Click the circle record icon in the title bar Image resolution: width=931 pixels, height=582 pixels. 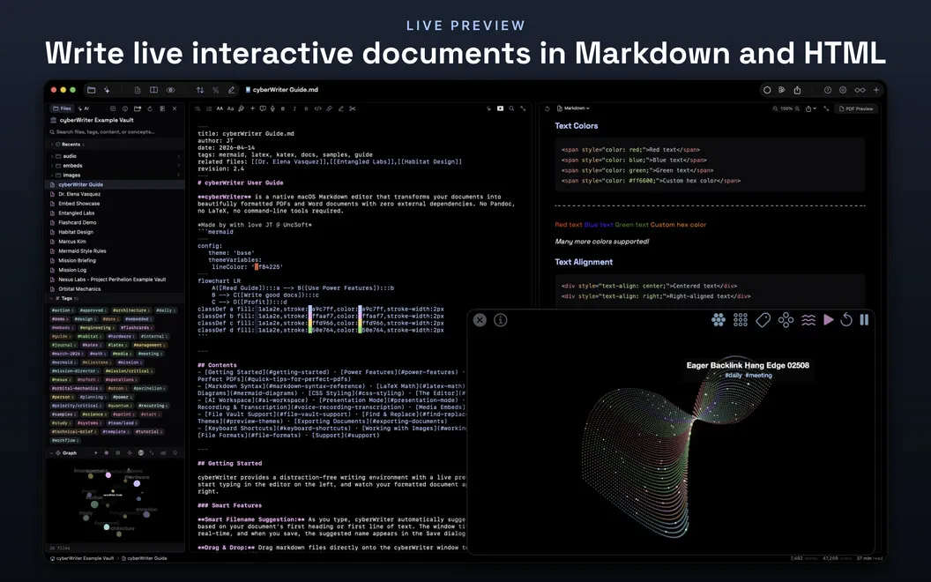767,90
